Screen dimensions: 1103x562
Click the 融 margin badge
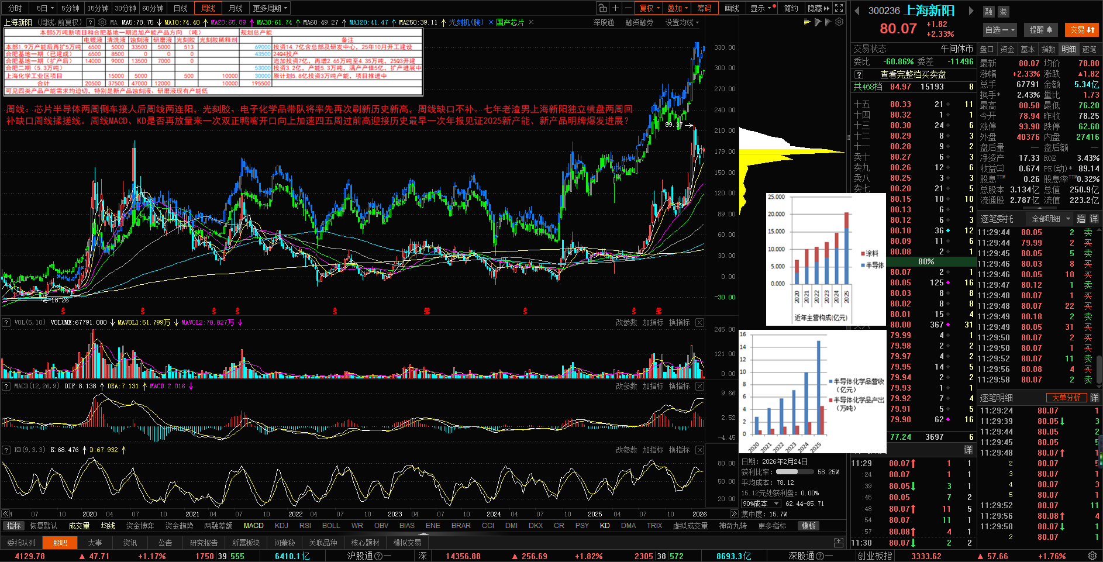coord(989,12)
